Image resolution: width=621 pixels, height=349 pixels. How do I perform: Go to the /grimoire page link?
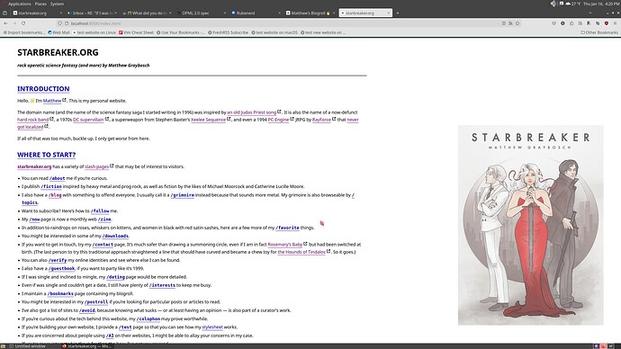click(182, 195)
